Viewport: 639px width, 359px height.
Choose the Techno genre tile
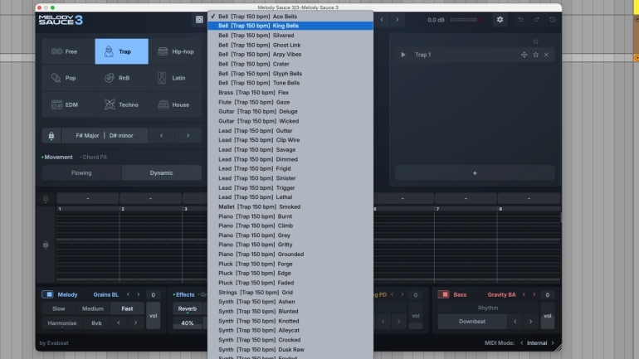[121, 104]
